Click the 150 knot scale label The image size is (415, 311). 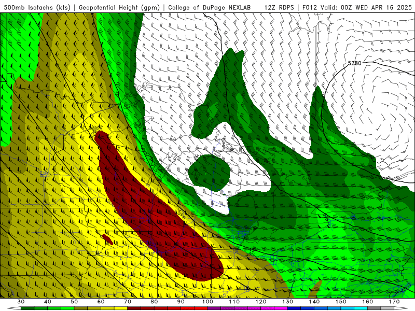pos(341,302)
